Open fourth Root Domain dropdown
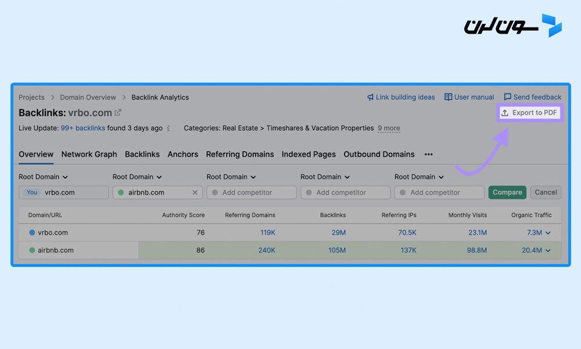This screenshot has height=349, width=581. pos(325,177)
